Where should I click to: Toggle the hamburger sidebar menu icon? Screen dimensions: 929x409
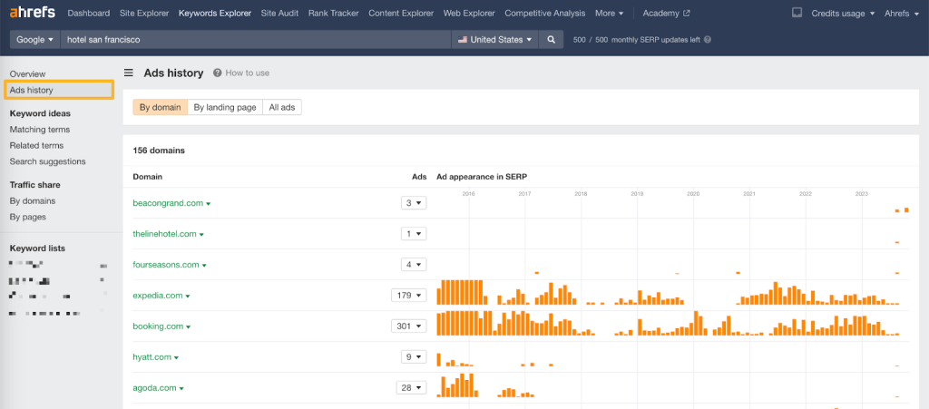pos(129,73)
